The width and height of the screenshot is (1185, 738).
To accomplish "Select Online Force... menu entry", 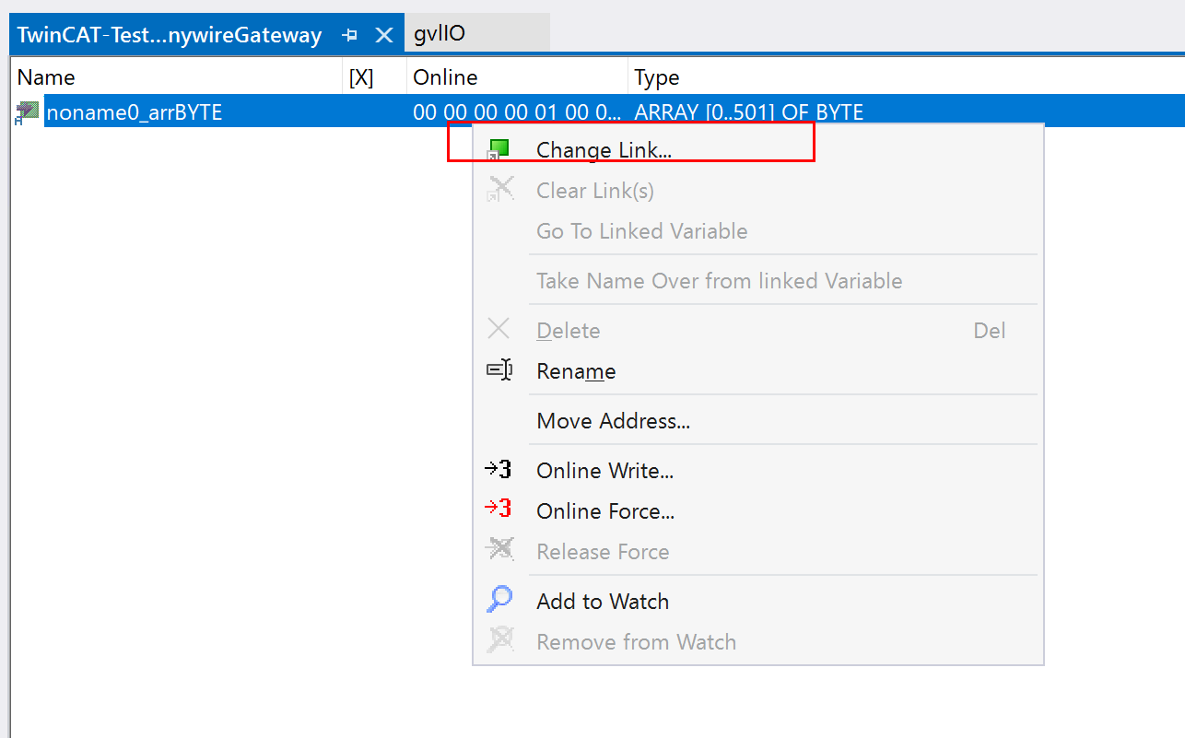I will 605,511.
